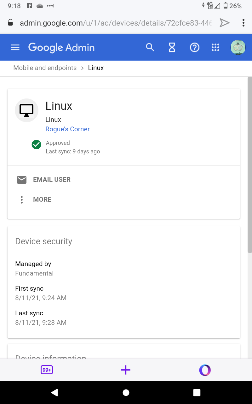Image resolution: width=252 pixels, height=404 pixels.
Task: Click the search magnifier icon
Action: point(150,47)
